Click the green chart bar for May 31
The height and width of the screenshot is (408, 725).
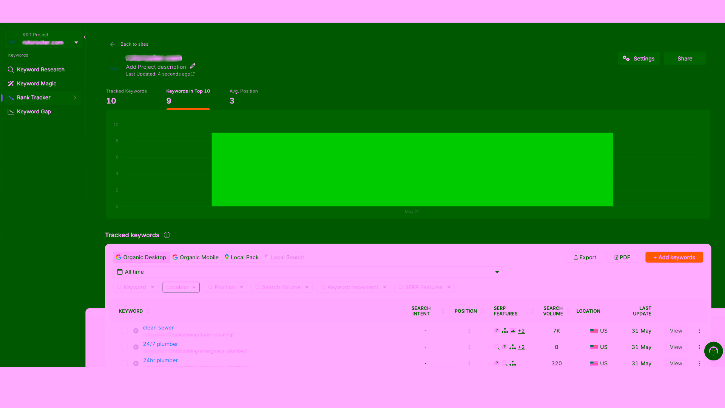click(412, 169)
